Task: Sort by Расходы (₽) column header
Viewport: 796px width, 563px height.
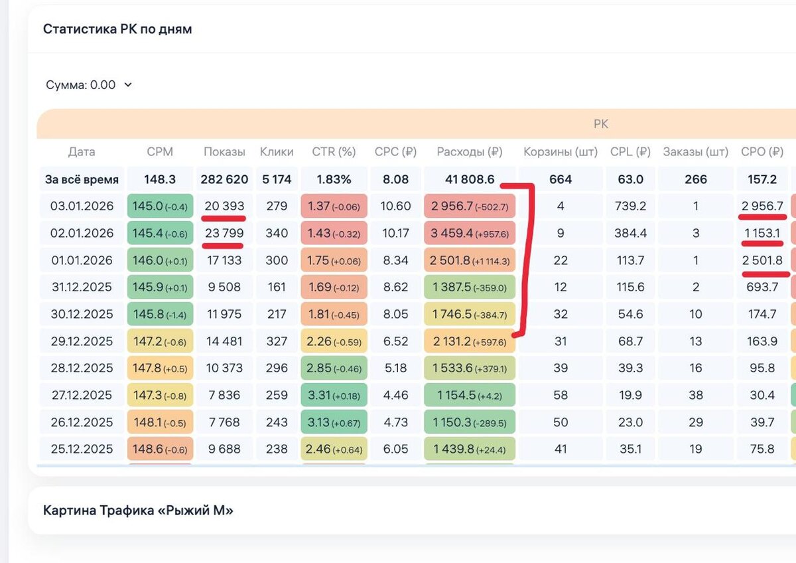Action: (470, 152)
